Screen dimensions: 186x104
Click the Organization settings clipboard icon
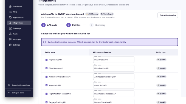[x=9, y=85]
